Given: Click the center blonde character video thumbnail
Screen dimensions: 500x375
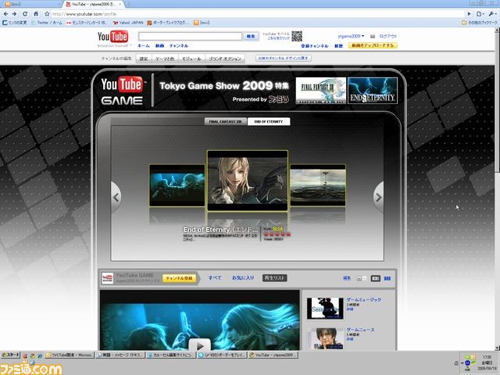Looking at the screenshot, I should pos(248,180).
